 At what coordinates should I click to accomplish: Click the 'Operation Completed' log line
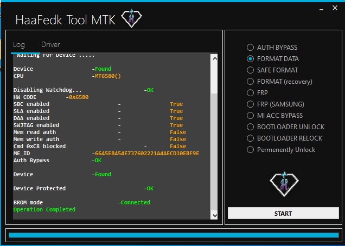coord(44,210)
